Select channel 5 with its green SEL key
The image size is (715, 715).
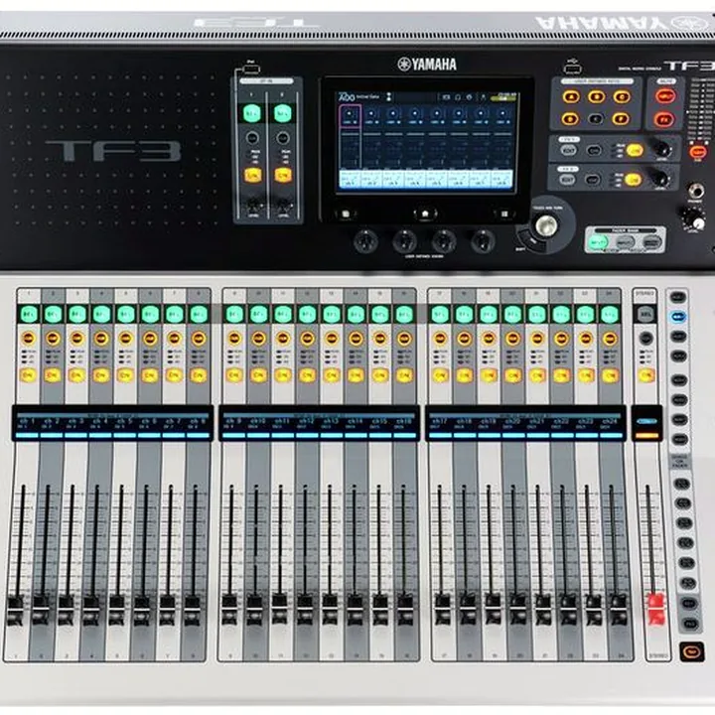tap(125, 314)
